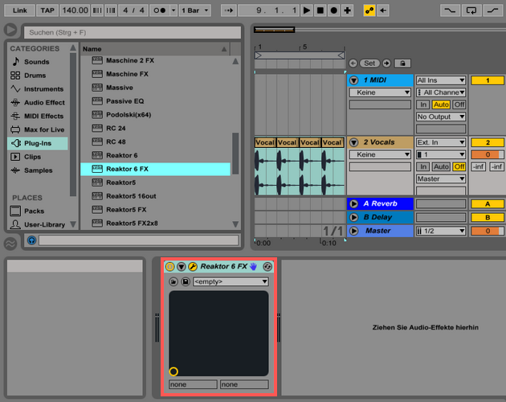Click the Play transport button

tap(307, 10)
